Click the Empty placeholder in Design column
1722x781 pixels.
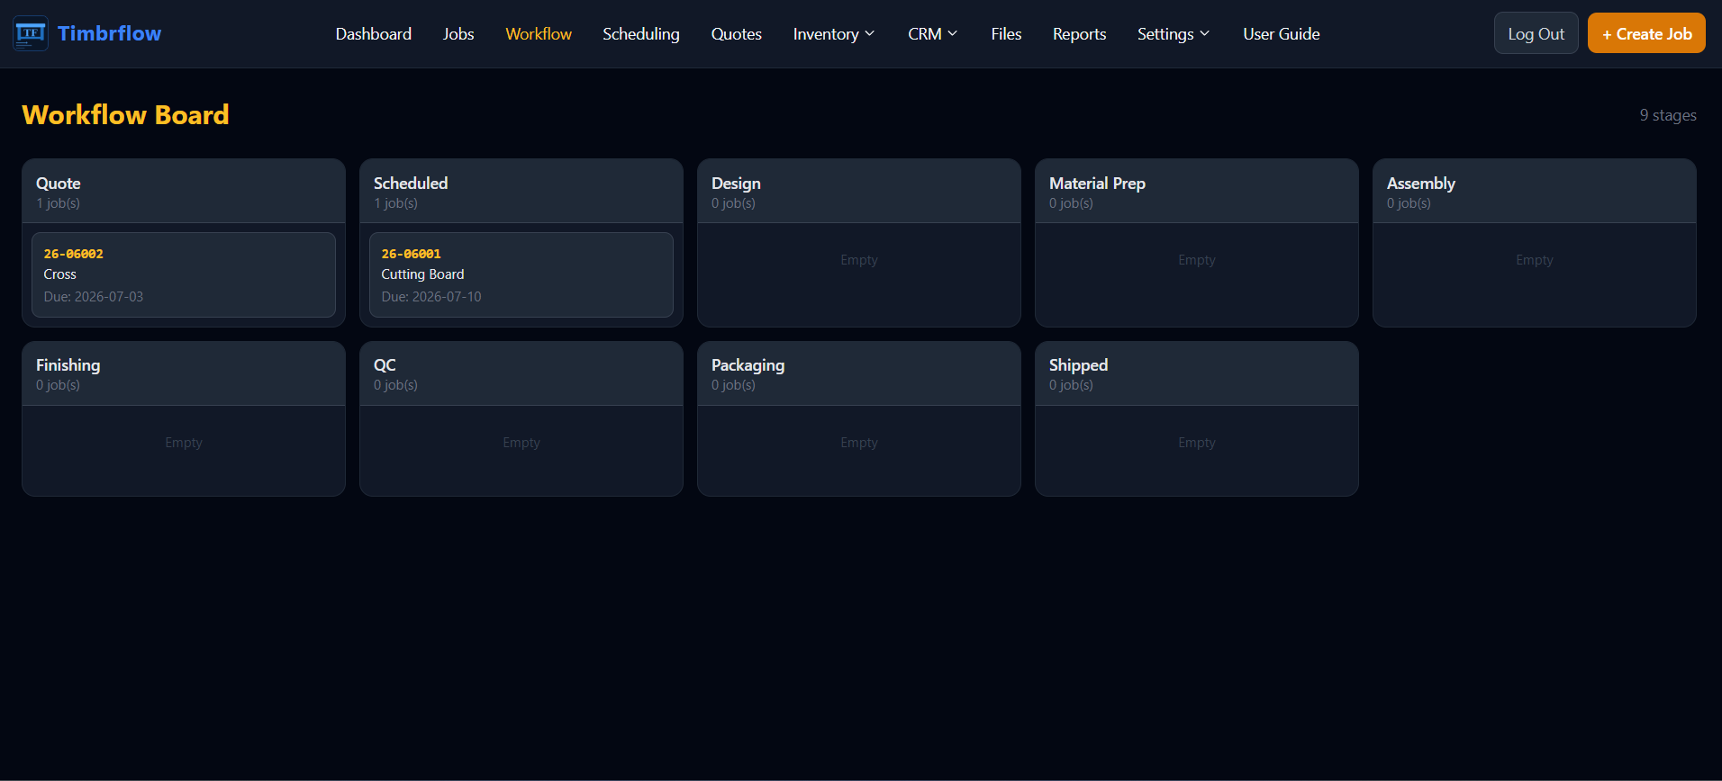tap(859, 260)
